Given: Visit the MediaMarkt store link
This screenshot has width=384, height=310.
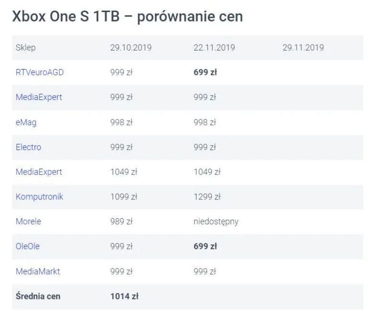Looking at the screenshot, I should tap(38, 271).
